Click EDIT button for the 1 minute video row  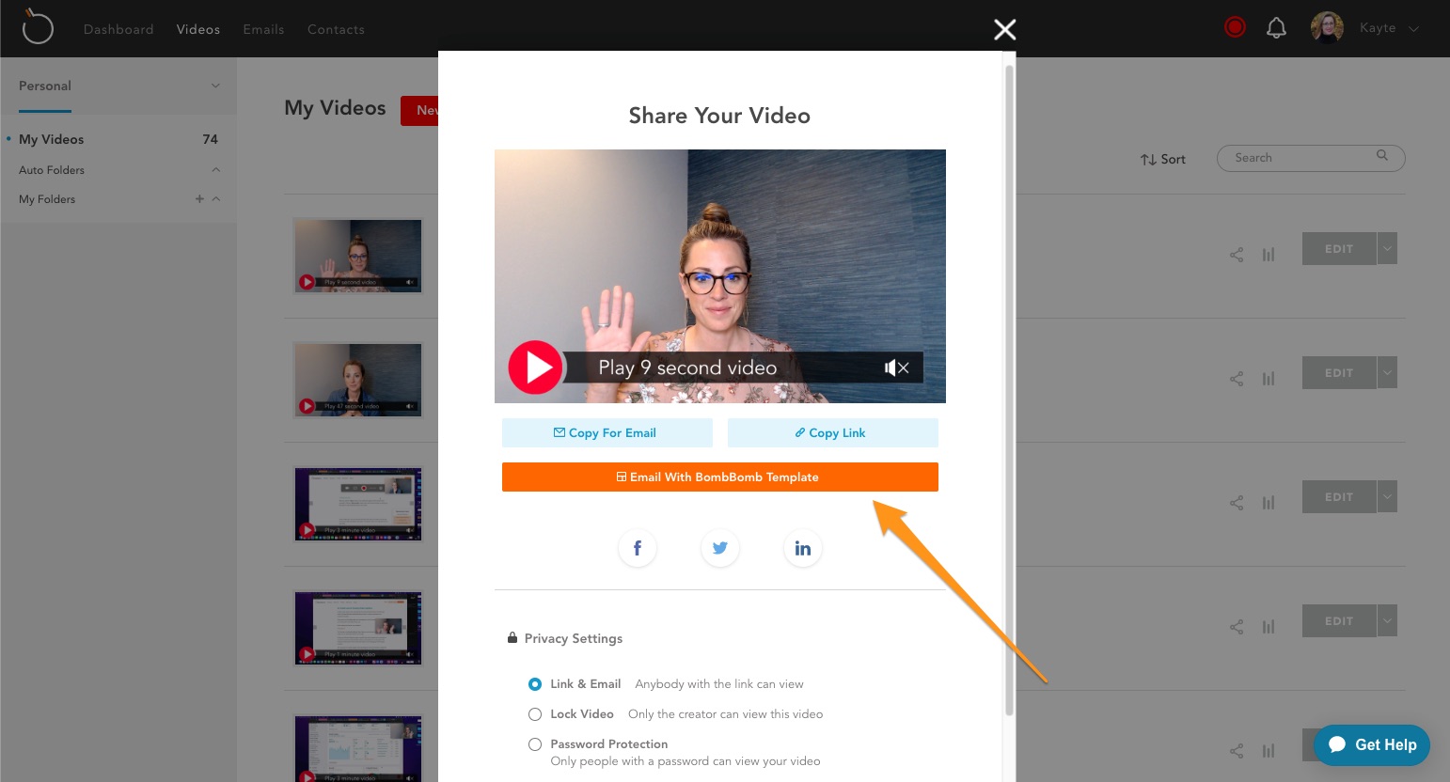[1339, 621]
